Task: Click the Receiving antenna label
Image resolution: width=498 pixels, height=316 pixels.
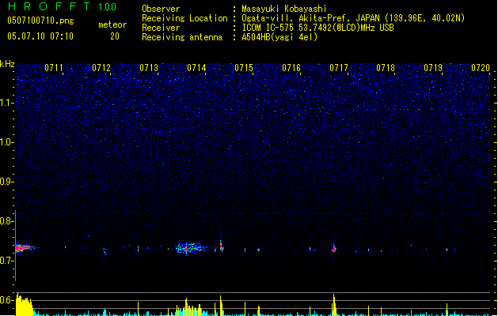Action: click(x=182, y=37)
